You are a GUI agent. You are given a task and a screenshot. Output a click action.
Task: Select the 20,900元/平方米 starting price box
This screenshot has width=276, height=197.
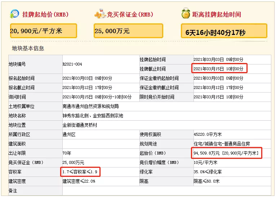click(x=44, y=31)
